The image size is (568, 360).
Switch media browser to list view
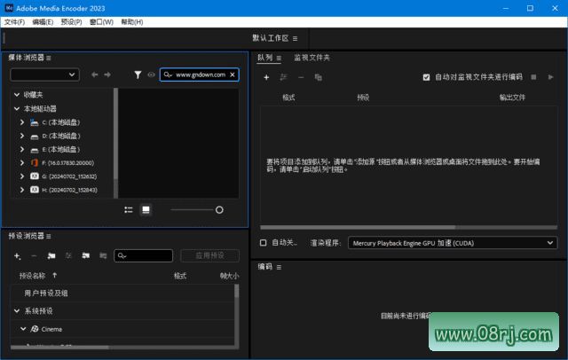129,210
